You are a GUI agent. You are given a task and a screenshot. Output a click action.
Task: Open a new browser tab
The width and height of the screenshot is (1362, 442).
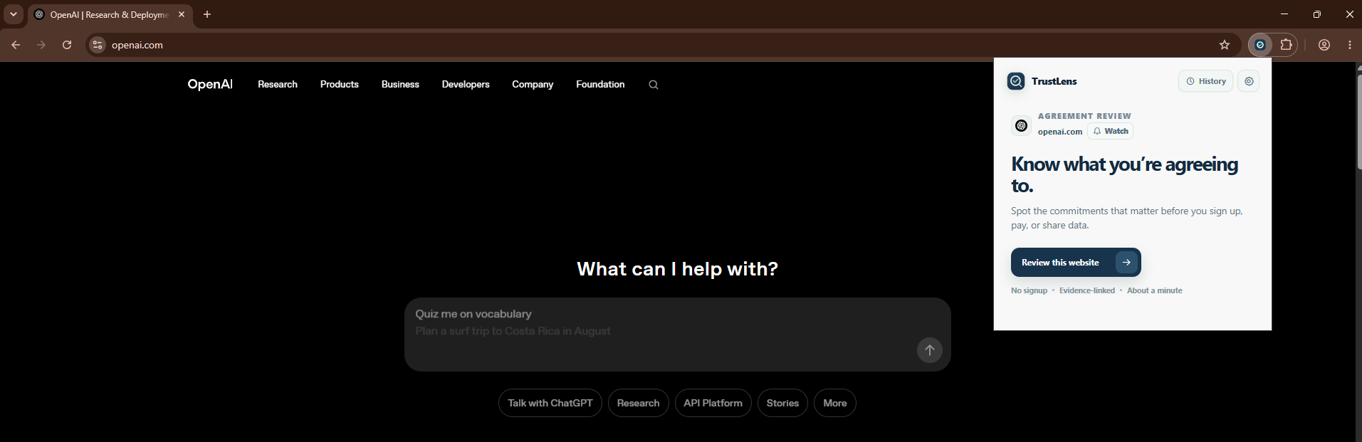point(207,14)
